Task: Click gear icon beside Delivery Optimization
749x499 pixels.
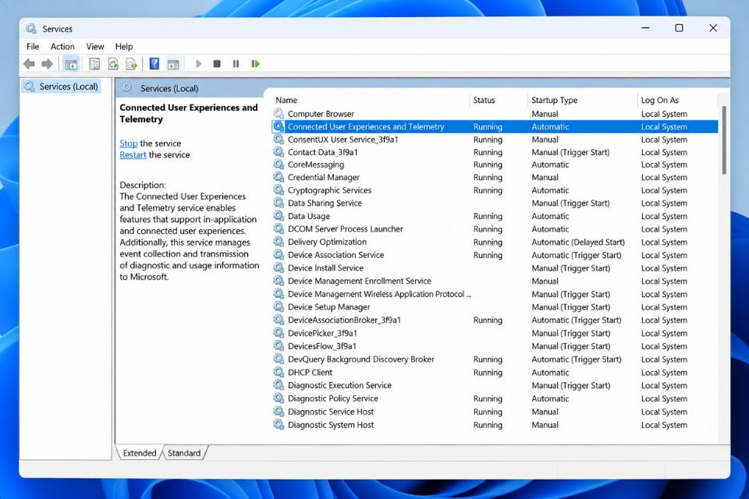Action: pyautogui.click(x=279, y=242)
